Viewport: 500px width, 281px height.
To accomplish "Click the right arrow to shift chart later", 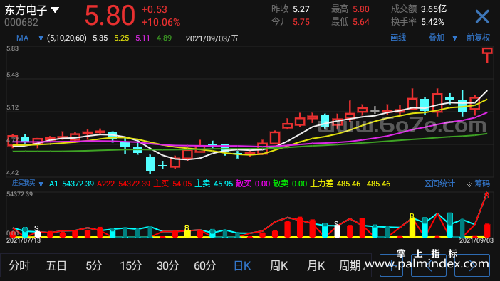I will coord(472,265).
